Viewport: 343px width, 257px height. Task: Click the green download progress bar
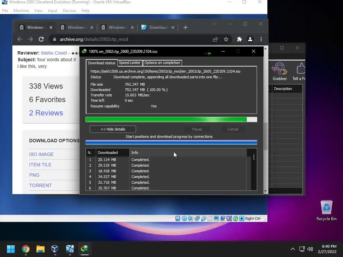(x=171, y=119)
